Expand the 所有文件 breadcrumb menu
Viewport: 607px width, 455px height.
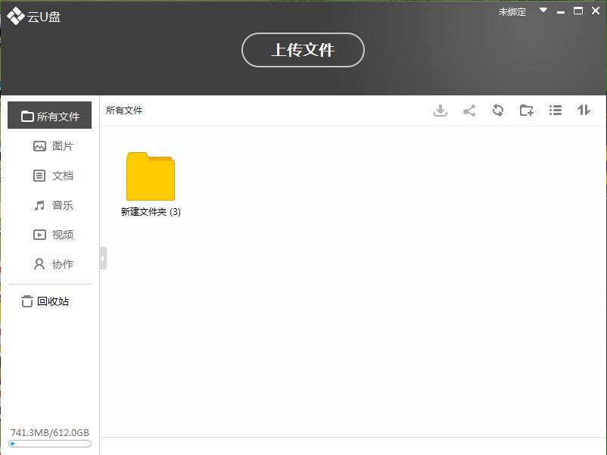123,110
